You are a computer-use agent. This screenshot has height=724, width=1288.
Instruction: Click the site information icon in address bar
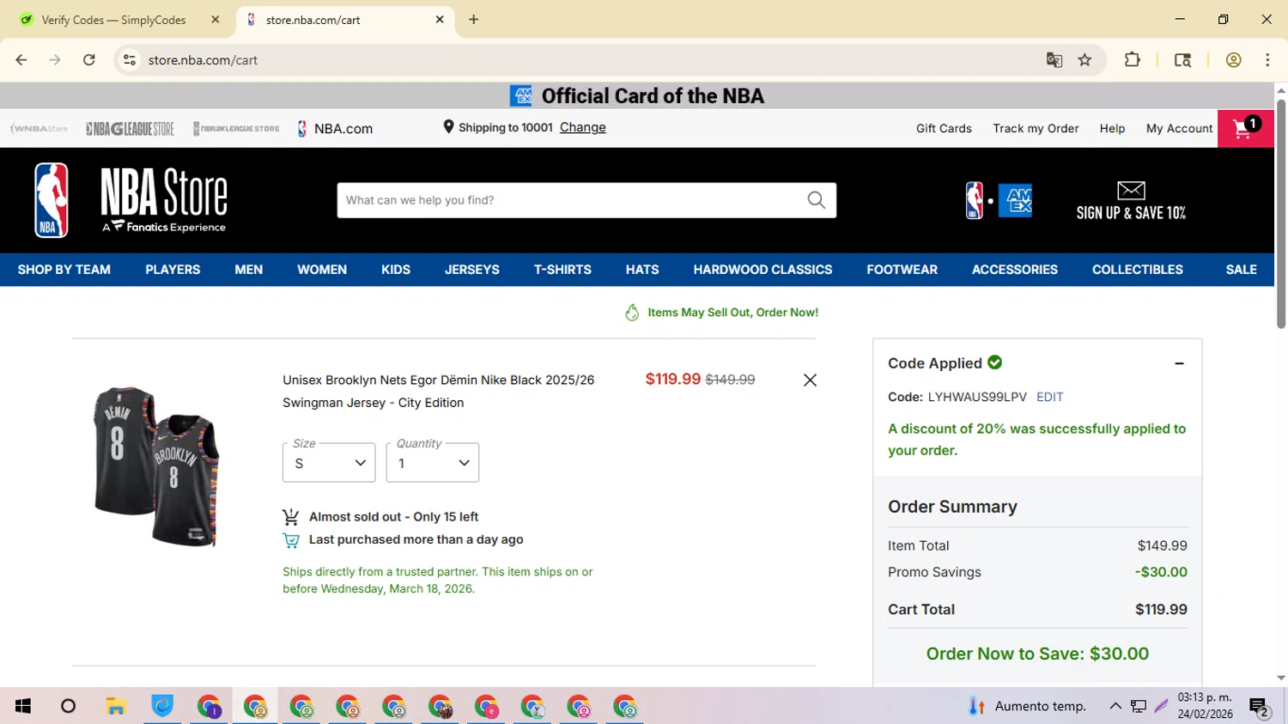click(x=130, y=60)
